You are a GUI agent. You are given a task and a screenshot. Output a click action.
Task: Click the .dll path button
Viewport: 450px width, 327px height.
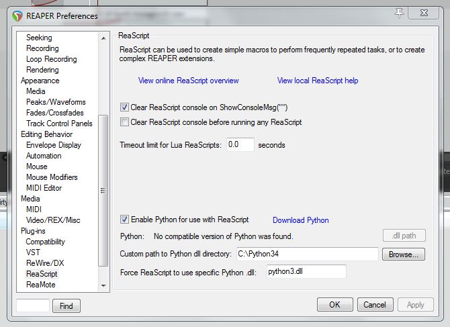point(404,236)
